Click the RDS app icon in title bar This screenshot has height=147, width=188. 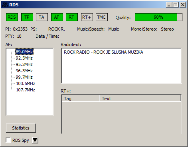point(5,5)
